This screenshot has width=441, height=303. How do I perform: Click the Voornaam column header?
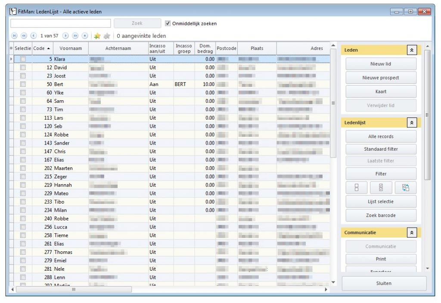point(71,48)
